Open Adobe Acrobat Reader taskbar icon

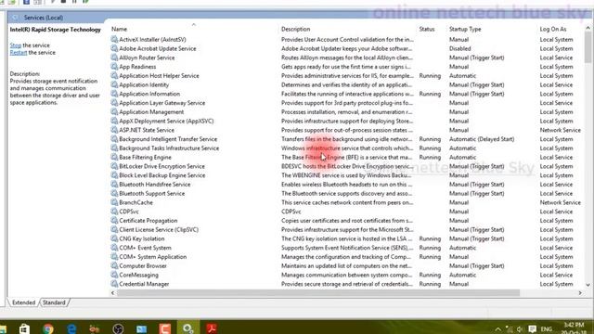tap(212, 328)
